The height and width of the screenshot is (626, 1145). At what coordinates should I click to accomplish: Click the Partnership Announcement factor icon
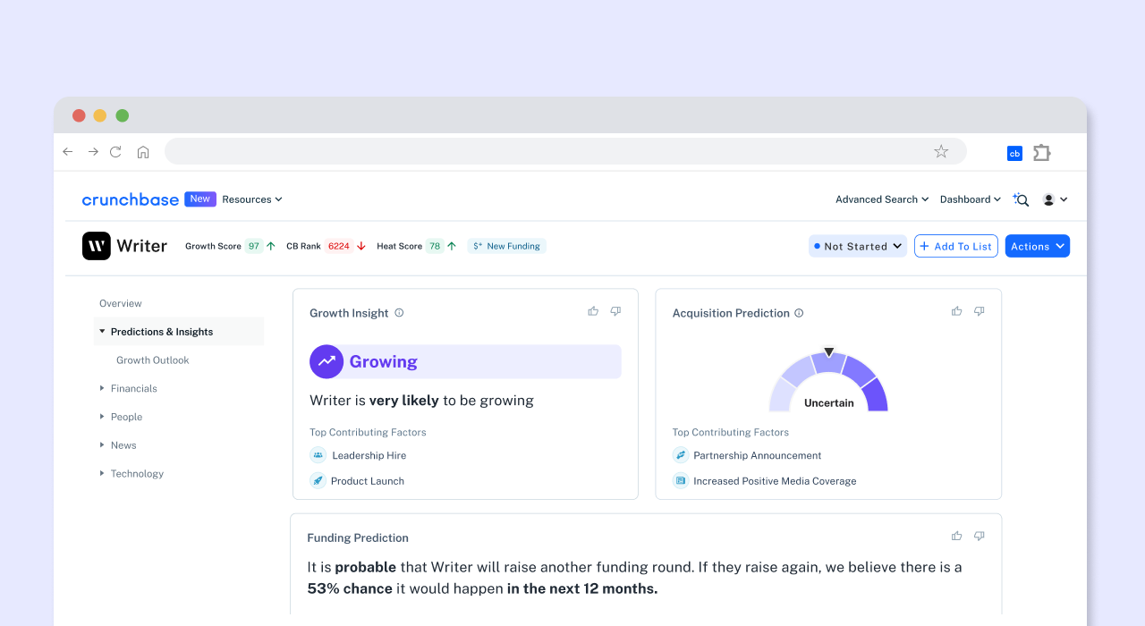[x=681, y=455]
